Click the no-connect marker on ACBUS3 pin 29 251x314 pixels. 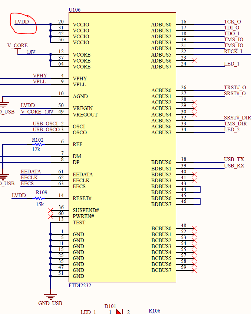click(x=194, y=109)
